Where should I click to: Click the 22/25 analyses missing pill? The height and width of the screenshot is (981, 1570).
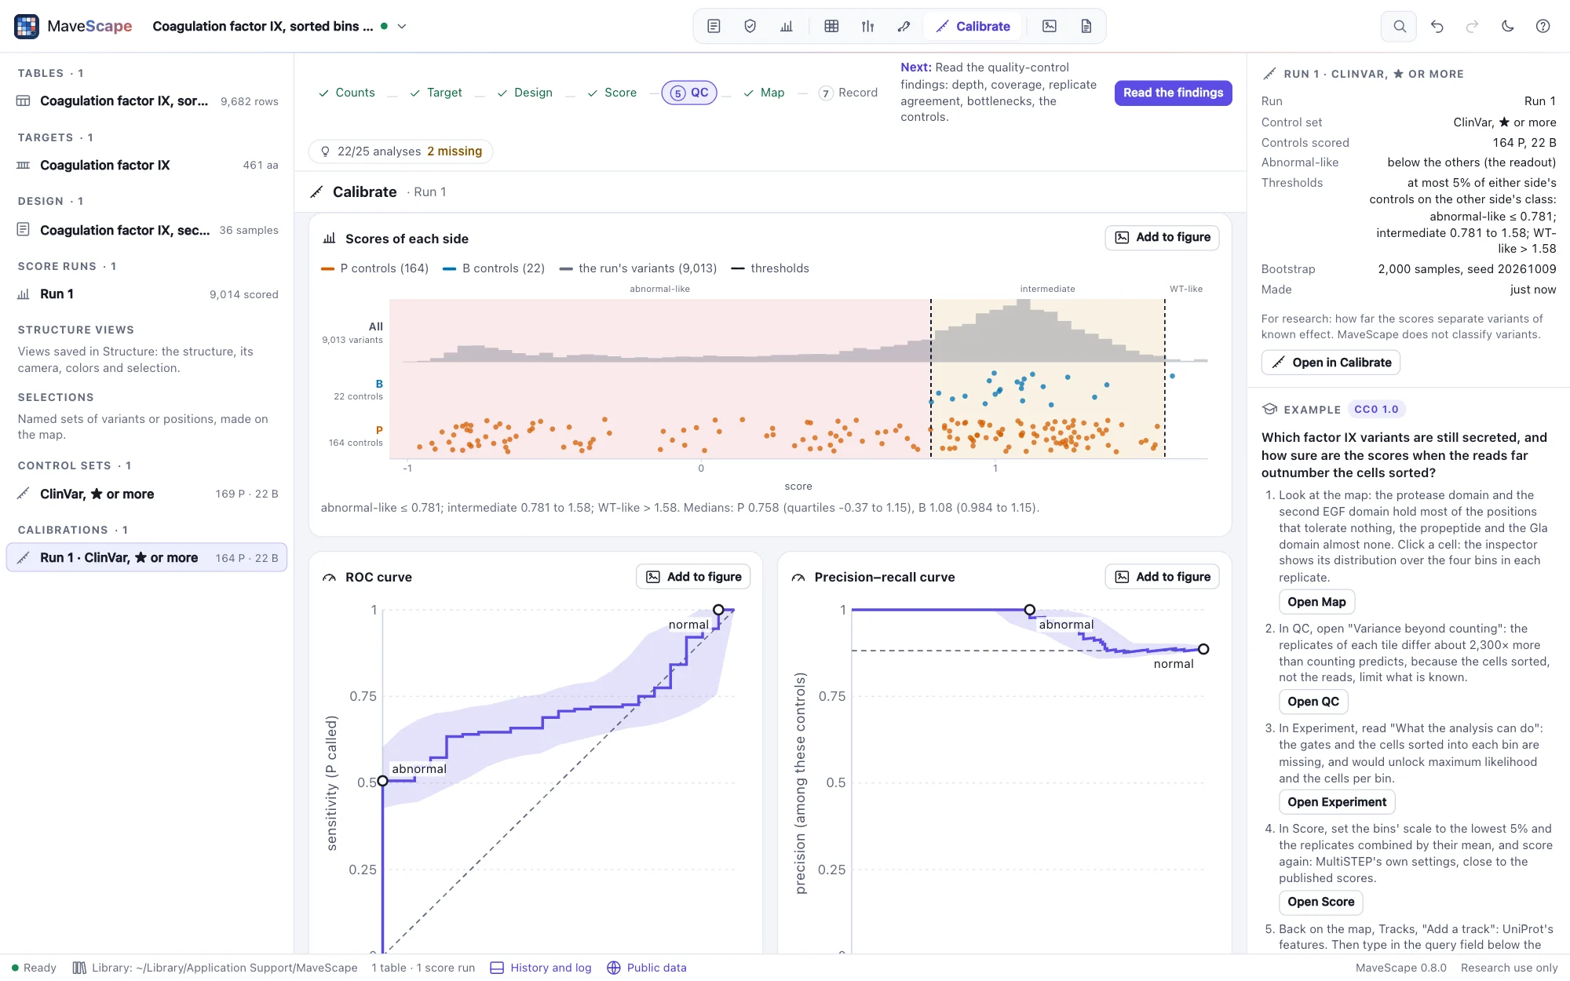(401, 151)
